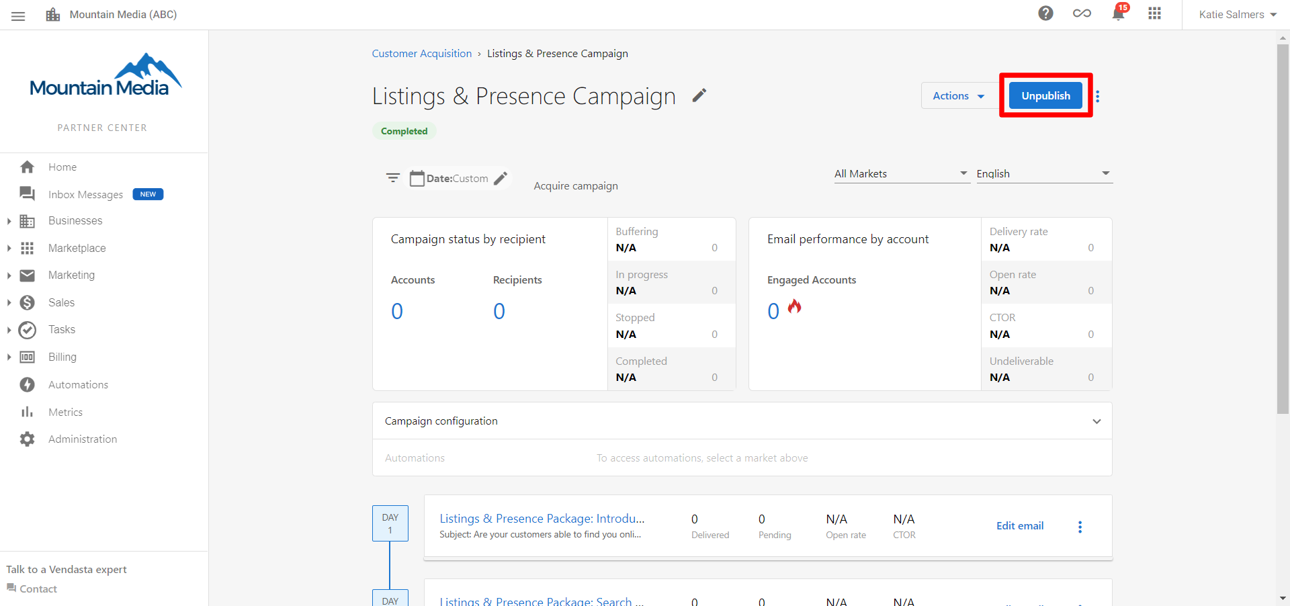
Task: Click the Customer Acquisition breadcrumb link
Action: pyautogui.click(x=422, y=54)
